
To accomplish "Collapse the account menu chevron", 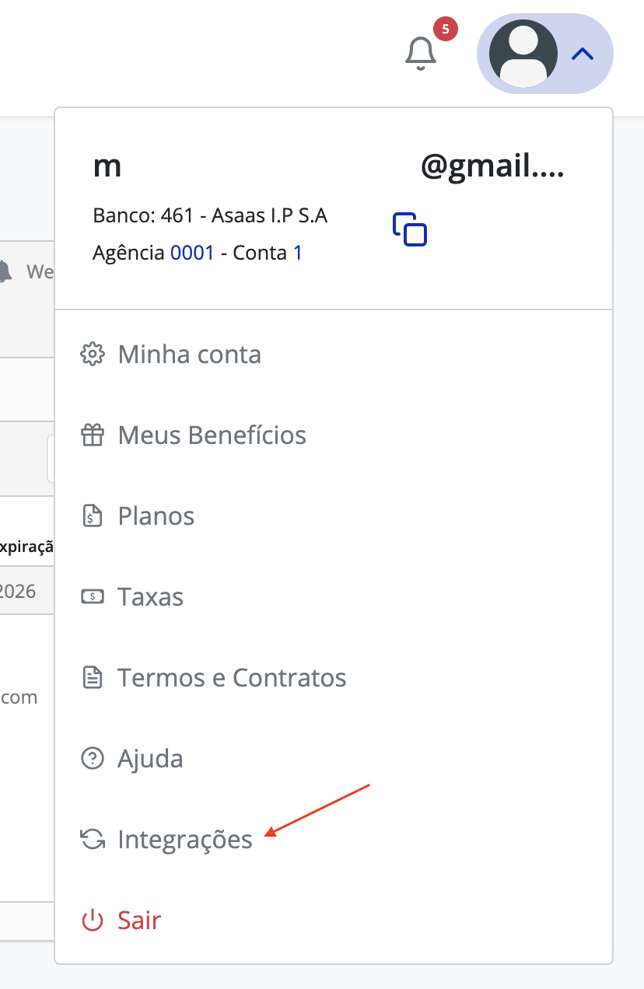I will [x=583, y=54].
